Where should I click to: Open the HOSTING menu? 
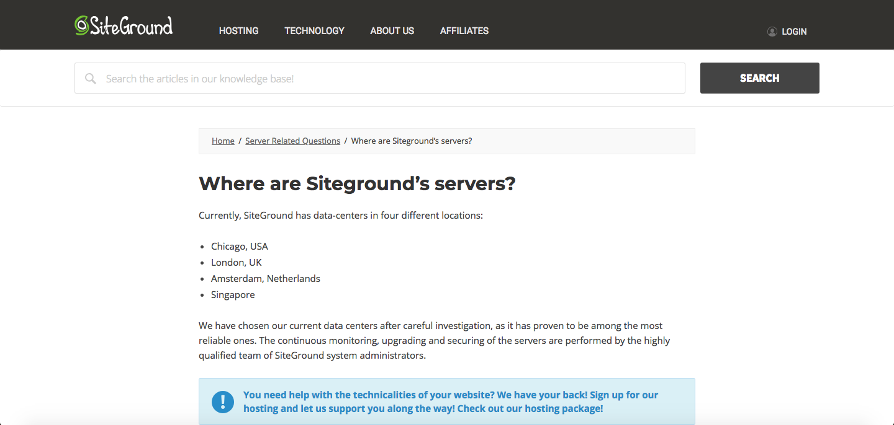pyautogui.click(x=238, y=30)
